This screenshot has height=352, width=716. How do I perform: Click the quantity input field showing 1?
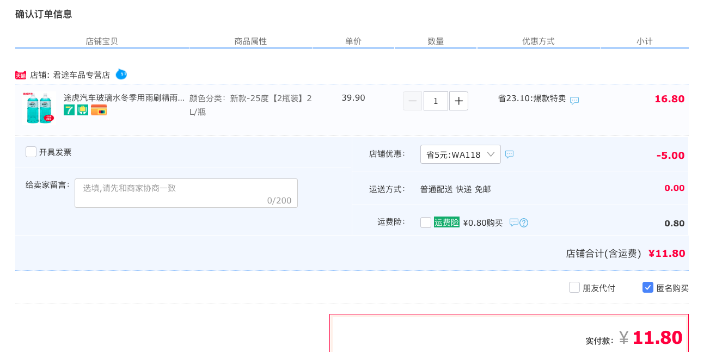(436, 101)
